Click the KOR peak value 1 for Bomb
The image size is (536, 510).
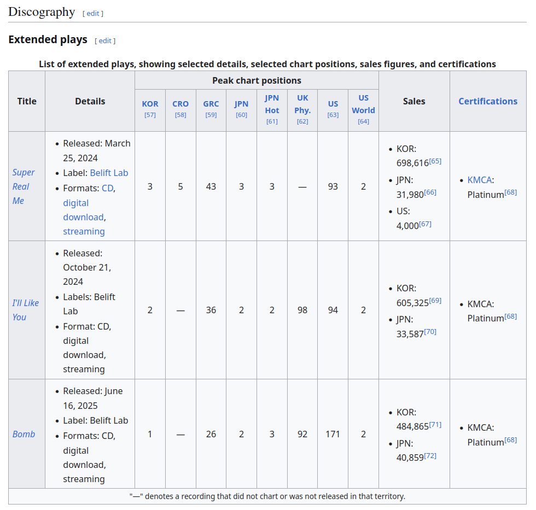click(x=150, y=434)
